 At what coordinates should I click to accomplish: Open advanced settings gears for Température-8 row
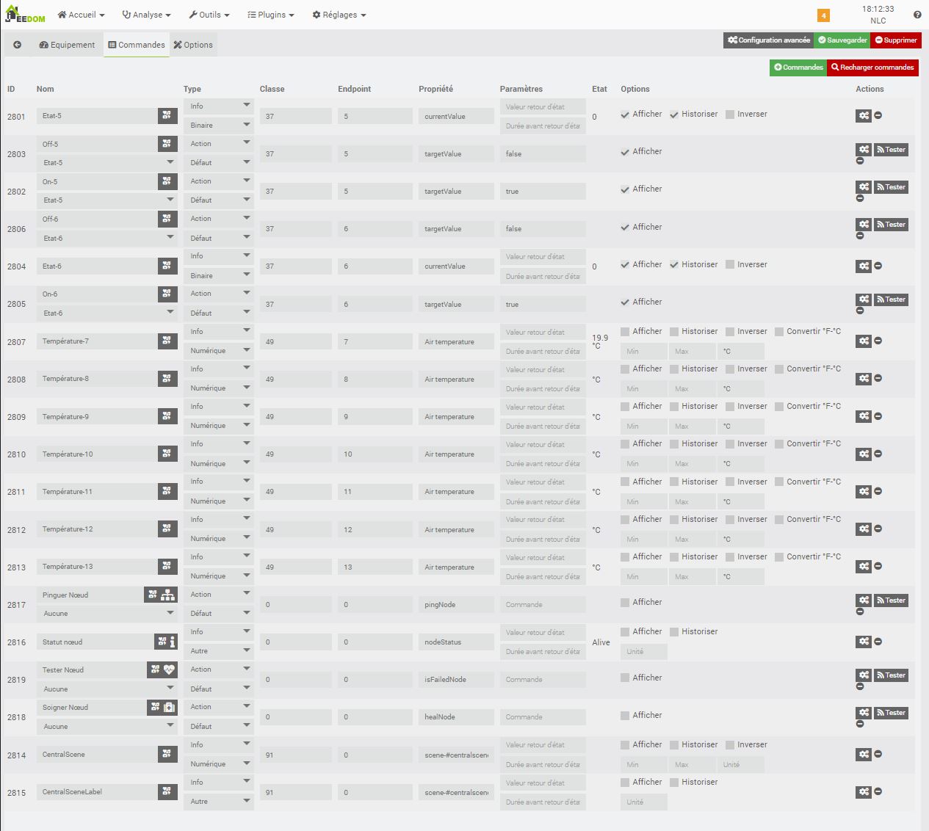coord(864,378)
